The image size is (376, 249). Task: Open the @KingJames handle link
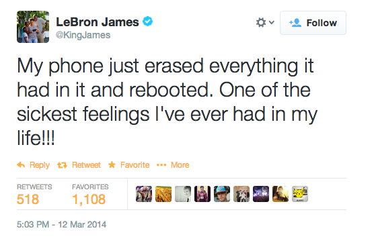tap(83, 35)
